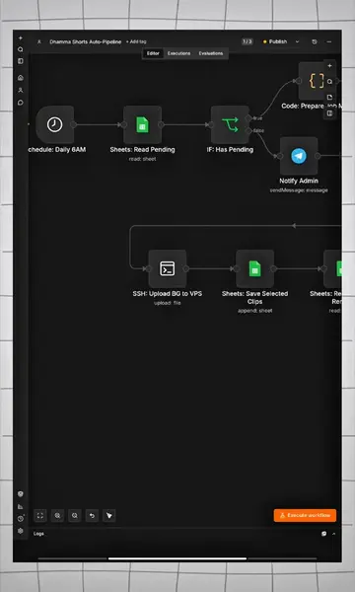Open the shield icon near sidebar bottom

pyautogui.click(x=21, y=494)
